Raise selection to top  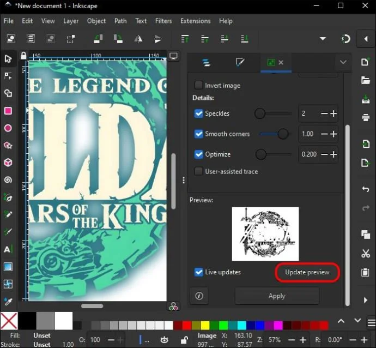point(185,39)
